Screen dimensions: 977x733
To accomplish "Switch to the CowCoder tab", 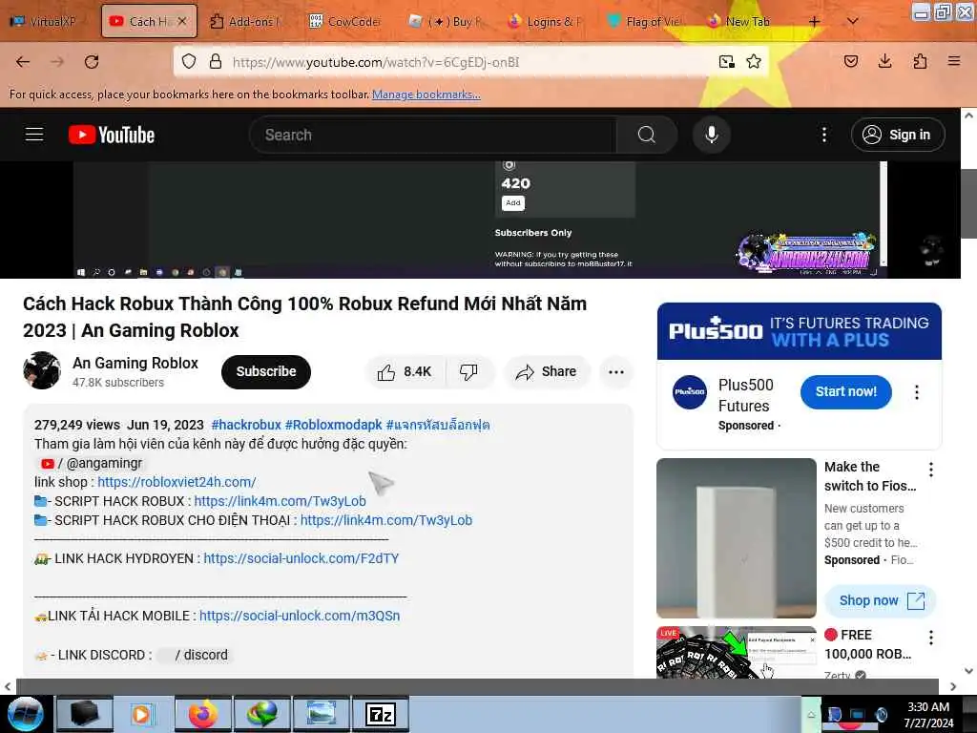I will point(346,21).
